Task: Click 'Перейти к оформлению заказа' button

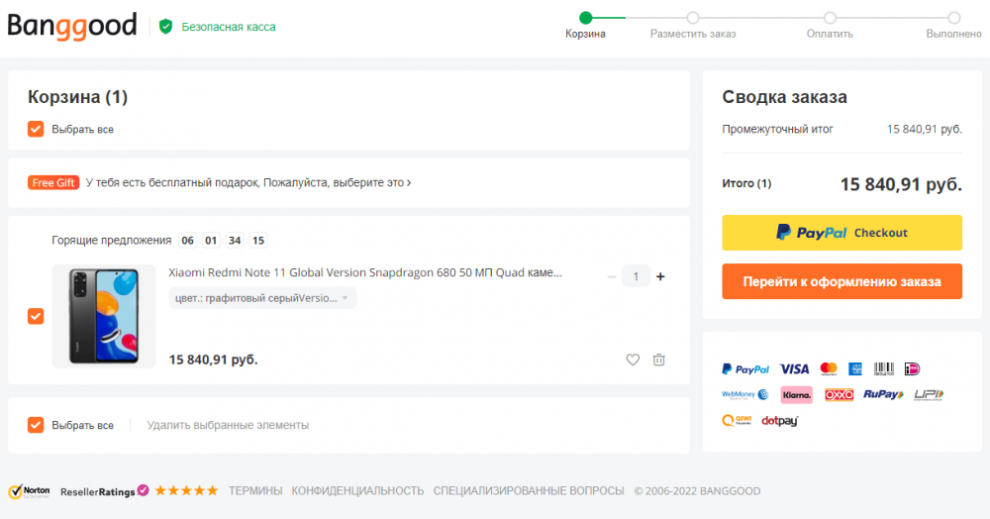Action: pos(841,281)
